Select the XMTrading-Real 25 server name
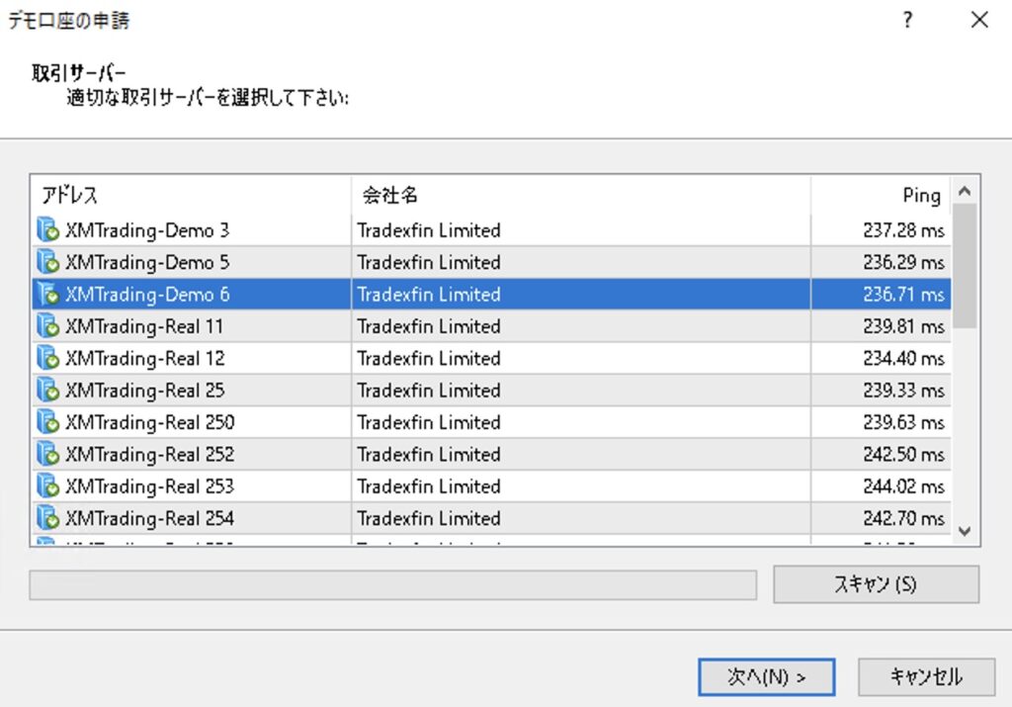The width and height of the screenshot is (1012, 707). 145,391
